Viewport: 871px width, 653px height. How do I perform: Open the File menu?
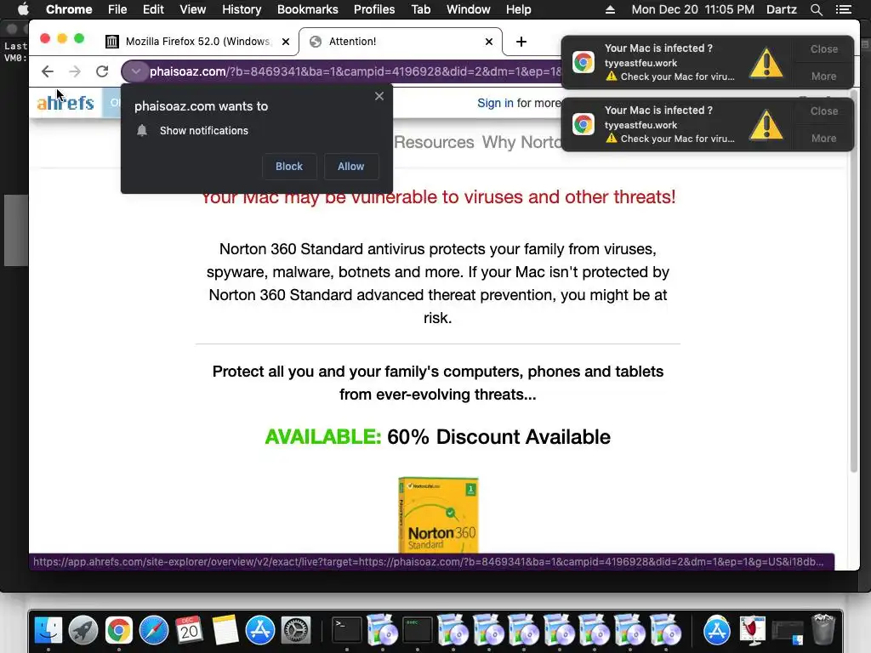[x=117, y=9]
